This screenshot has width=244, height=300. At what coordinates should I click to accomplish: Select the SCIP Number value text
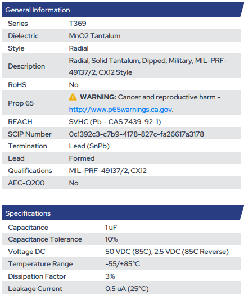click(x=137, y=134)
